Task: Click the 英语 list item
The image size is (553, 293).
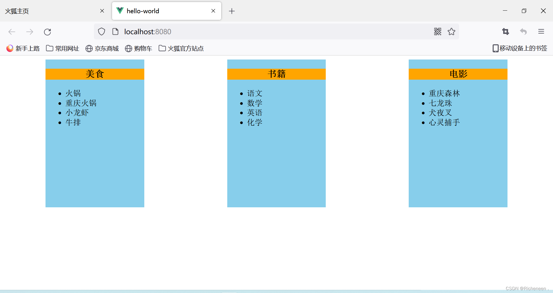Action: tap(255, 113)
